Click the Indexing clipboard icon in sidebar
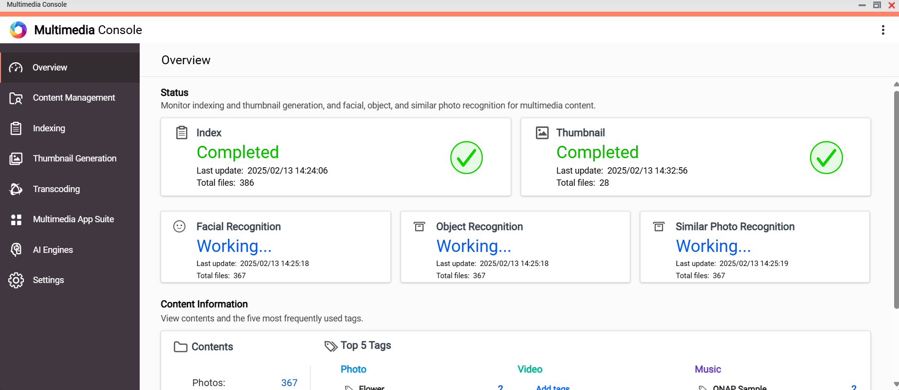 click(16, 128)
